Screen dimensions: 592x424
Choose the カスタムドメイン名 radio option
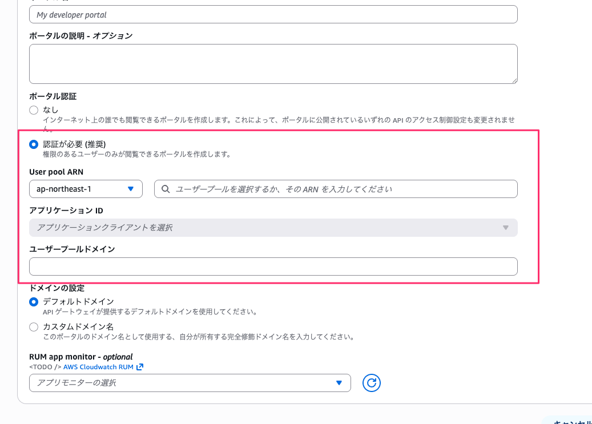coord(34,327)
